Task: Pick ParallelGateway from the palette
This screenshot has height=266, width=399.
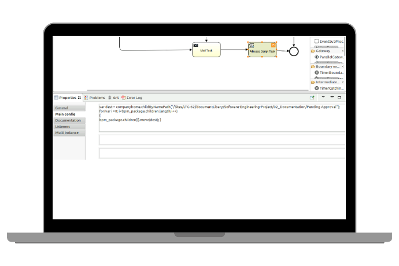Action: (329, 57)
